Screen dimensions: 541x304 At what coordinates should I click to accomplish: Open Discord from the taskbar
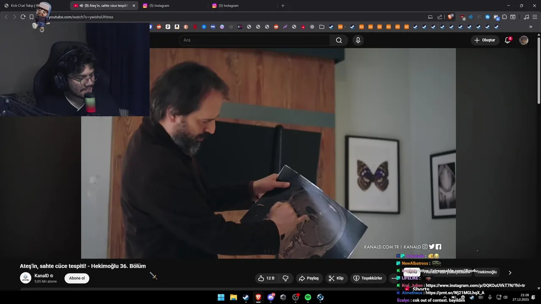pos(270,297)
